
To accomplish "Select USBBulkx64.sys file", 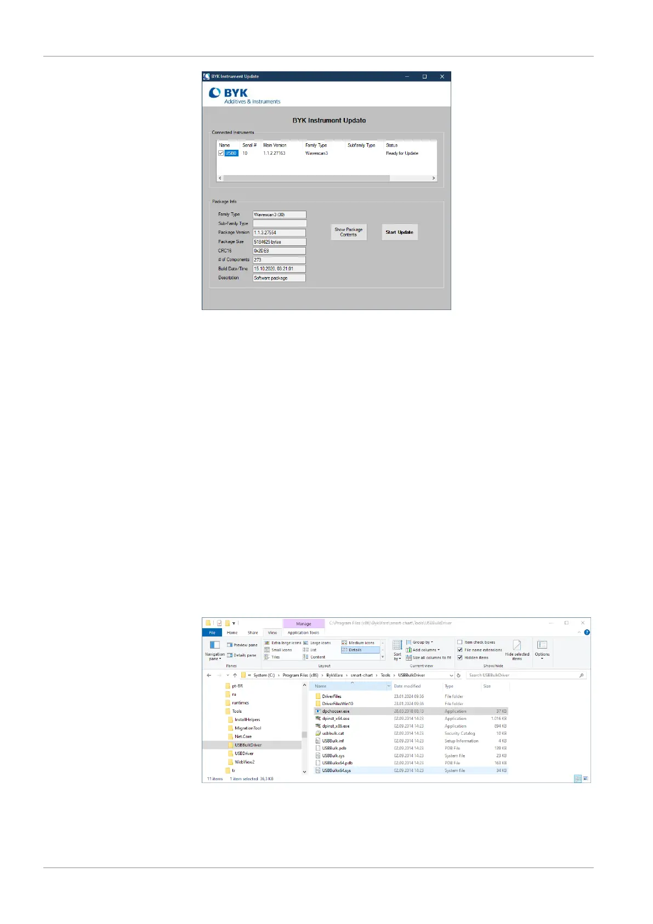I will [411, 771].
